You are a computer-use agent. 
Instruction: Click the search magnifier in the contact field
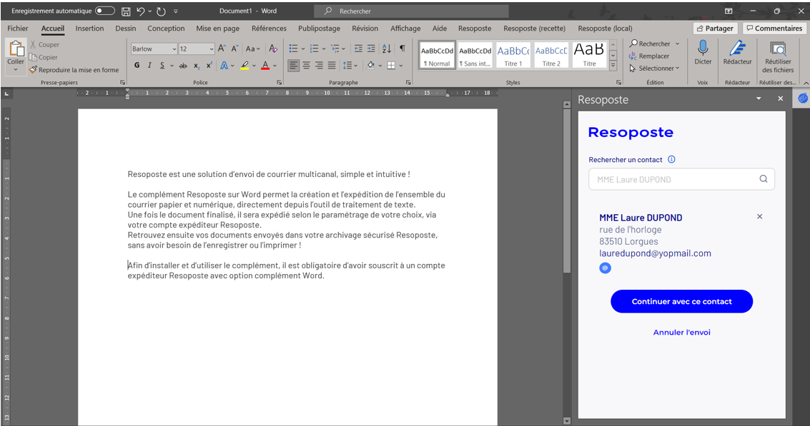point(763,179)
